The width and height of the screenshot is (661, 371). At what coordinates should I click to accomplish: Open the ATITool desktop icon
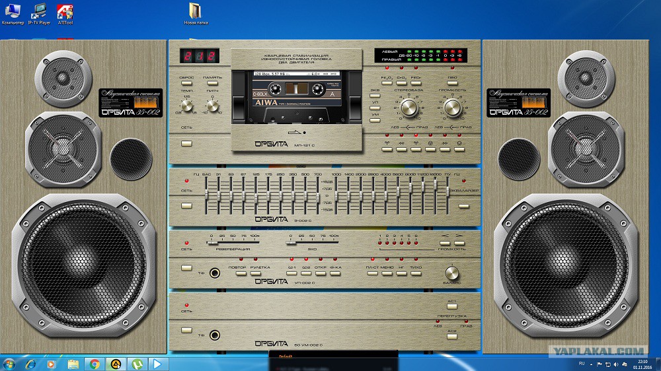click(65, 14)
